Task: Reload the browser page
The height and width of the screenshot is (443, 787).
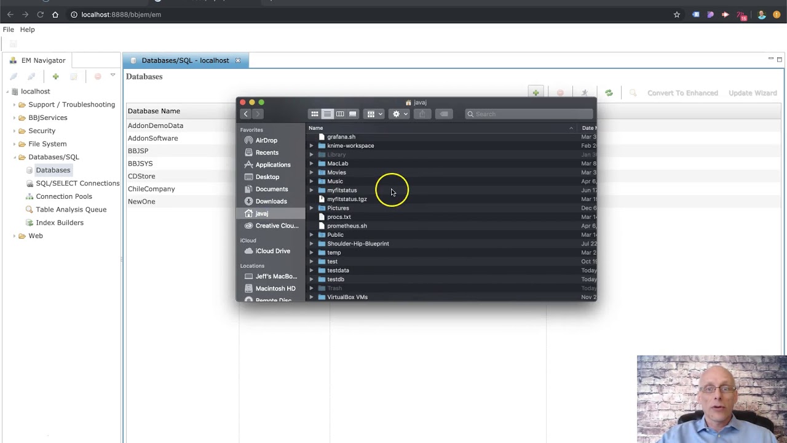Action: click(x=40, y=14)
